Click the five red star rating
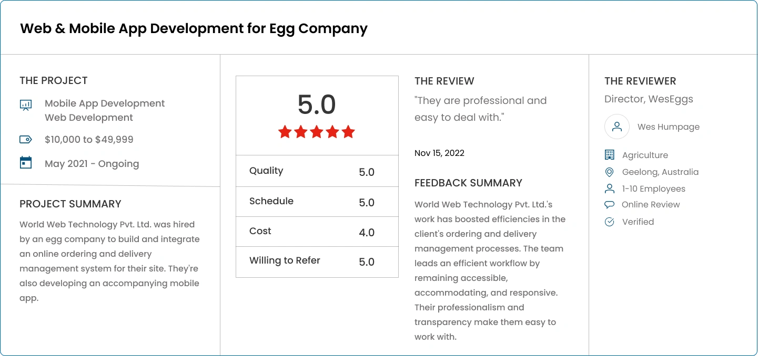 point(317,132)
